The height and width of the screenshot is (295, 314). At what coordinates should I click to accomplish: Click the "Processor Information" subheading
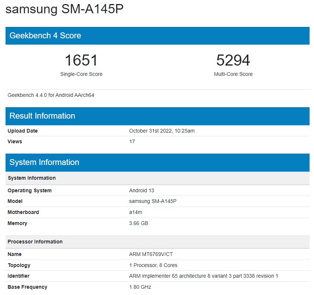point(35,242)
